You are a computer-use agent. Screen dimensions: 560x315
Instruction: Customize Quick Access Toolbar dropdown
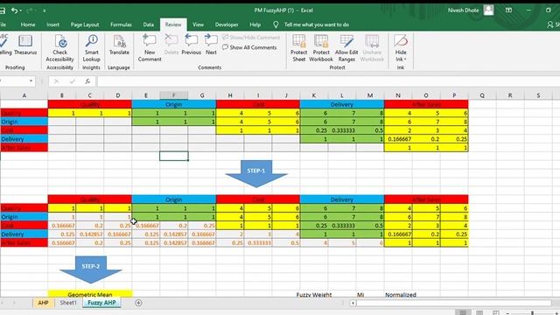click(45, 10)
